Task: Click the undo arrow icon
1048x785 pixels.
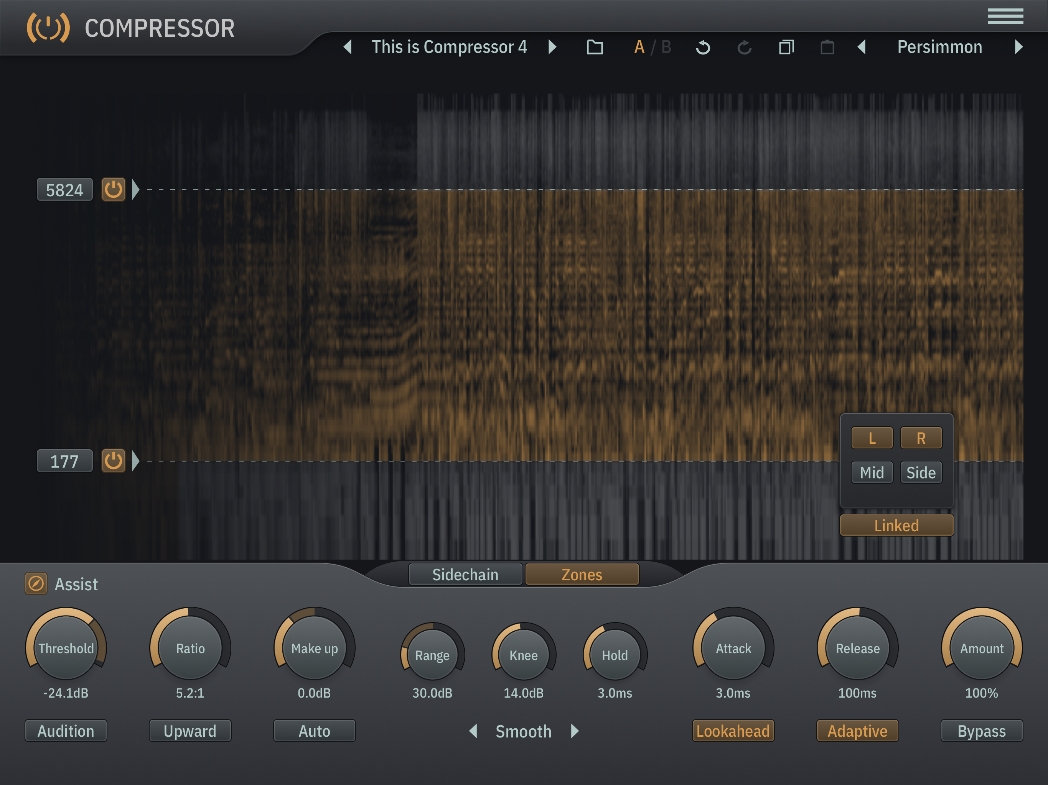Action: 703,47
